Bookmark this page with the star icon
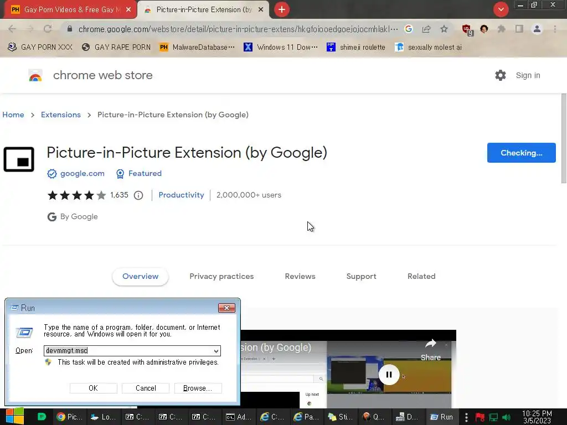 pos(444,29)
